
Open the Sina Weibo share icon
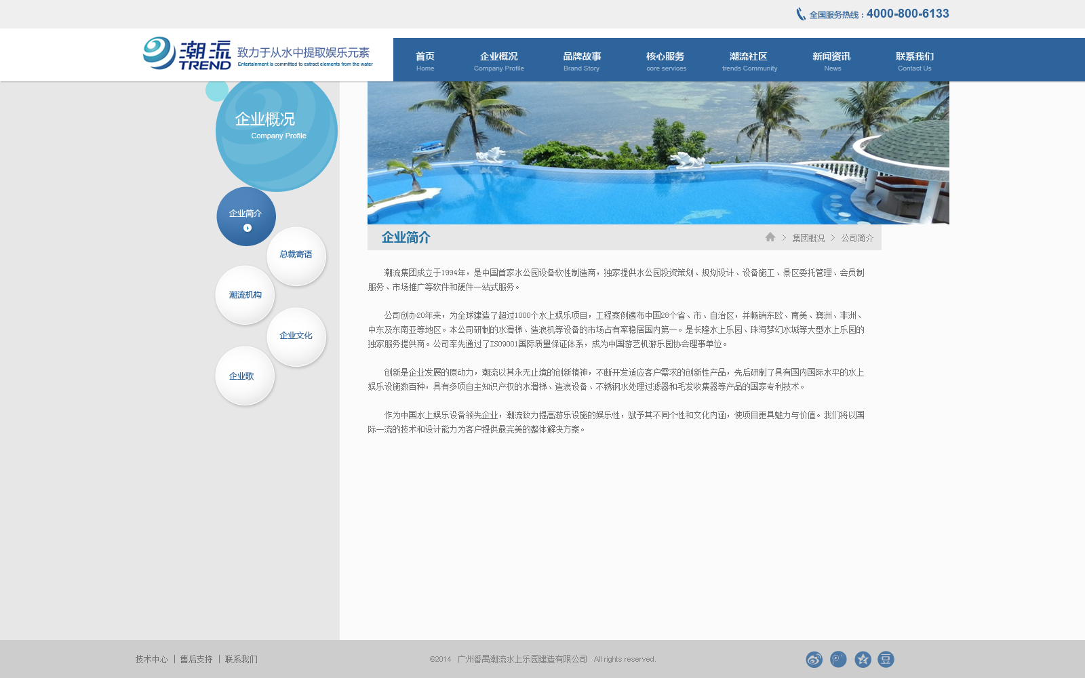pos(814,659)
